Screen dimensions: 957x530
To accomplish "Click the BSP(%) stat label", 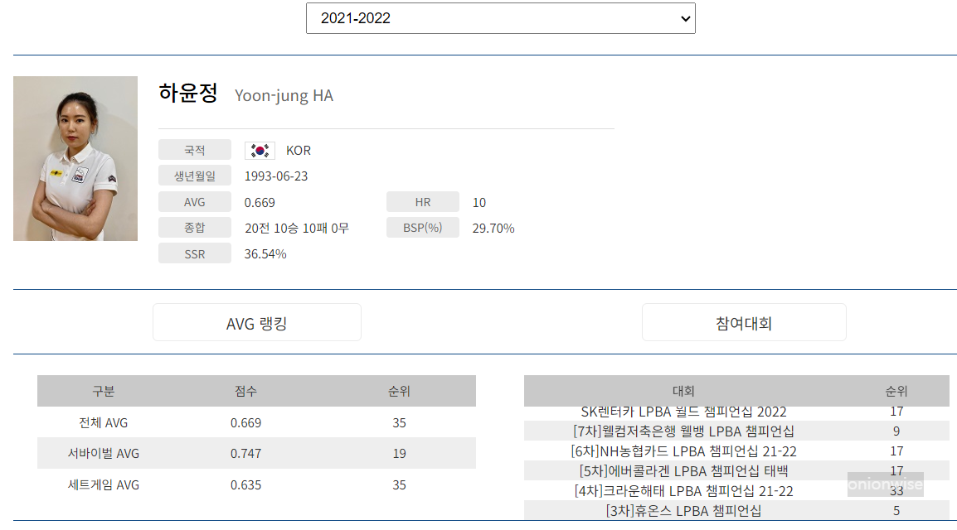I will coord(423,227).
